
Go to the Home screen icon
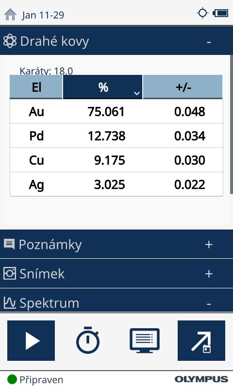[10, 15]
